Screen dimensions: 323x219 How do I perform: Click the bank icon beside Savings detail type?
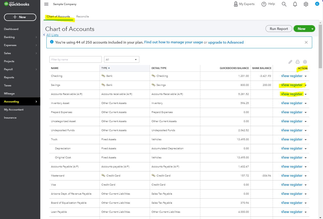(x=153, y=85)
